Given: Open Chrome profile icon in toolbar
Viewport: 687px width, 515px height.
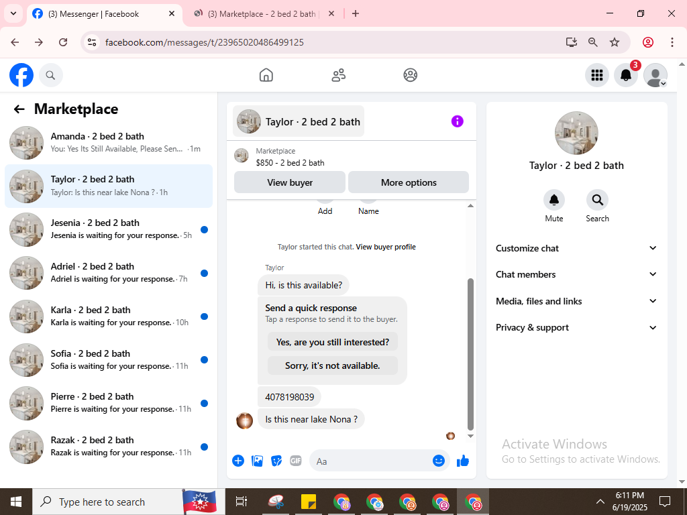Looking at the screenshot, I should pos(648,42).
